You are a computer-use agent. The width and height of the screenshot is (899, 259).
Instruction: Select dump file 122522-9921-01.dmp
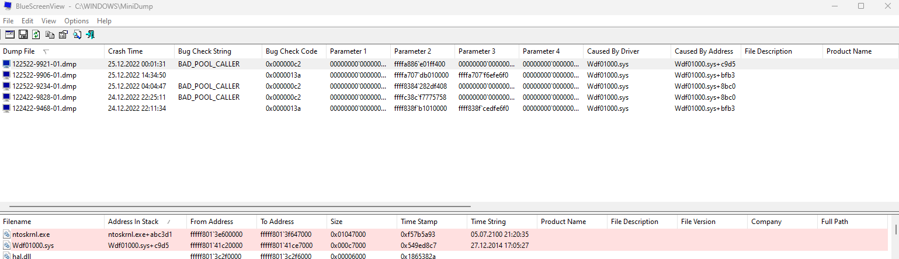[x=44, y=64]
